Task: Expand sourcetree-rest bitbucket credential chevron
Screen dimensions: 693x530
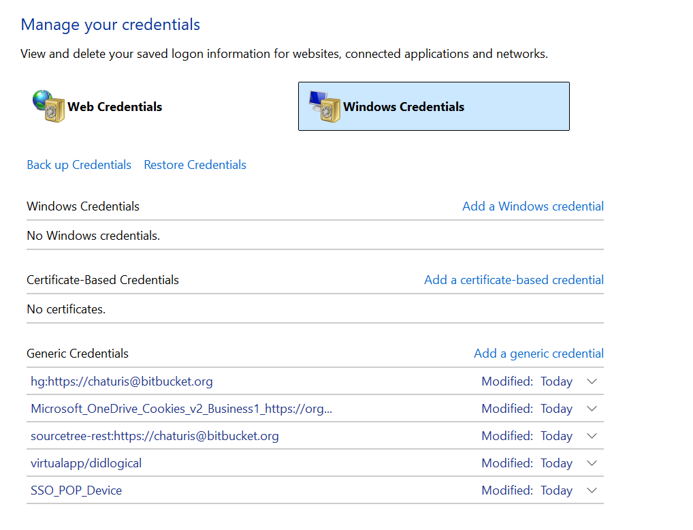Action: (592, 436)
